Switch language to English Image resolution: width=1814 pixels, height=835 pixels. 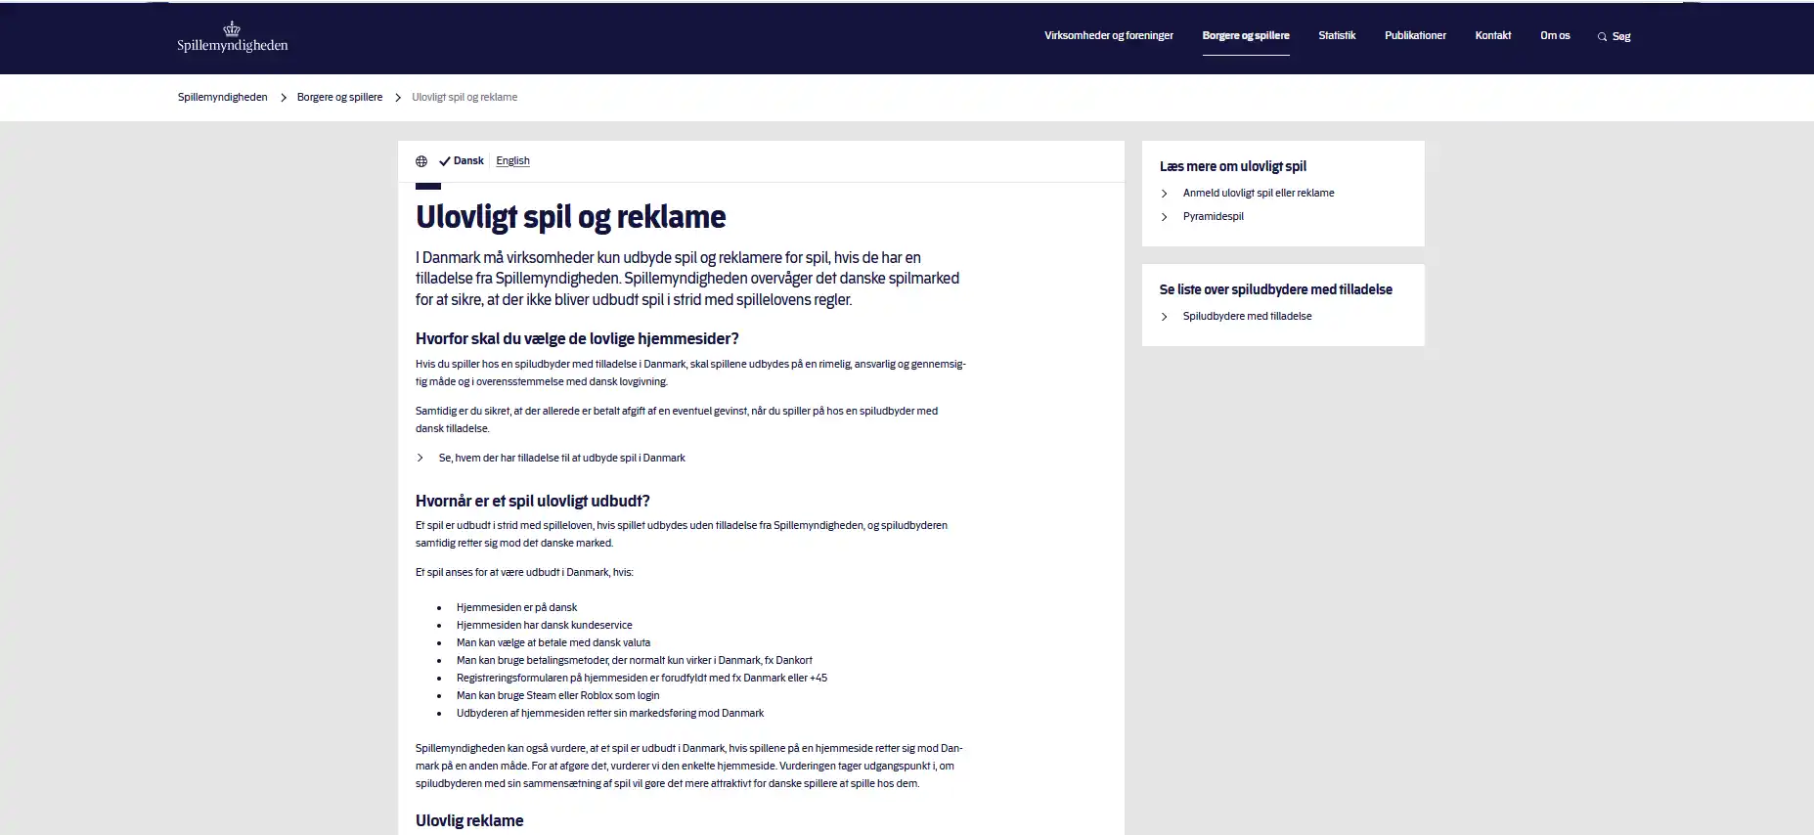click(512, 161)
